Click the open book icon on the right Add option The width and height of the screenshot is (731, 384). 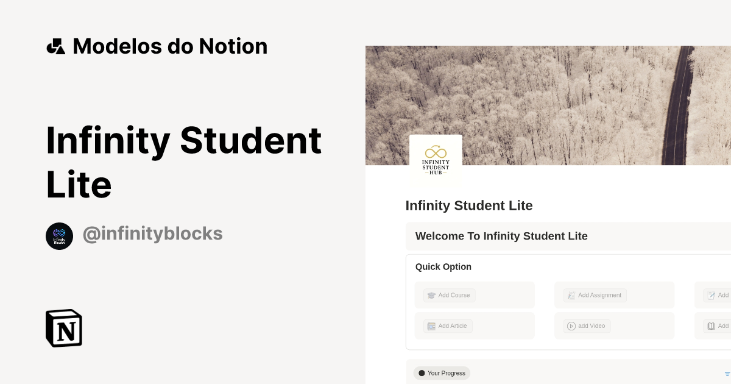click(x=712, y=325)
